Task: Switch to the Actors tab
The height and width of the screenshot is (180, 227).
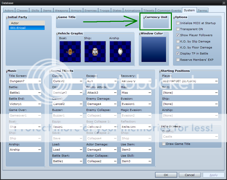Action: coord(9,11)
